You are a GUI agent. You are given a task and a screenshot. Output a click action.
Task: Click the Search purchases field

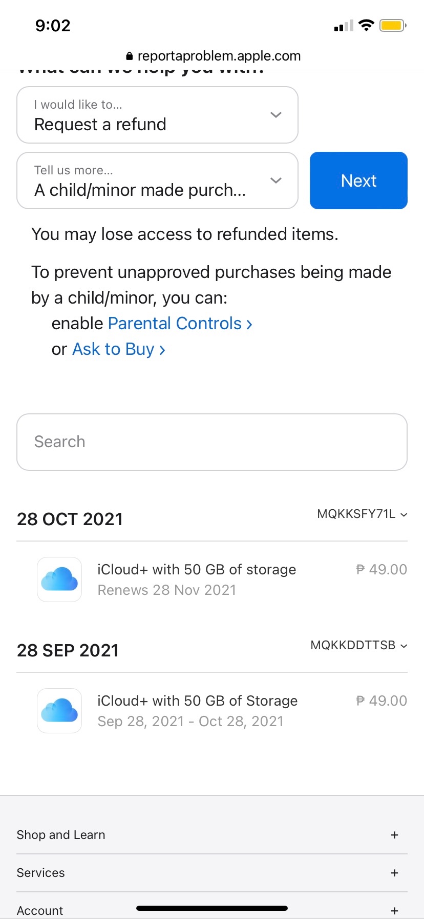click(212, 442)
